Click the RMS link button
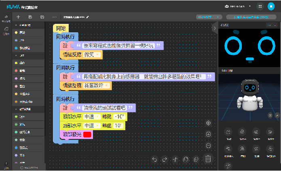This screenshot has height=171, width=281. (247, 17)
